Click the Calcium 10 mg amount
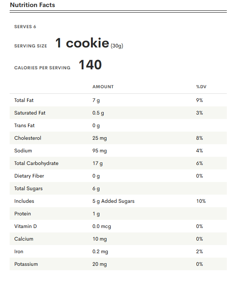The image size is (235, 281). pyautogui.click(x=99, y=239)
